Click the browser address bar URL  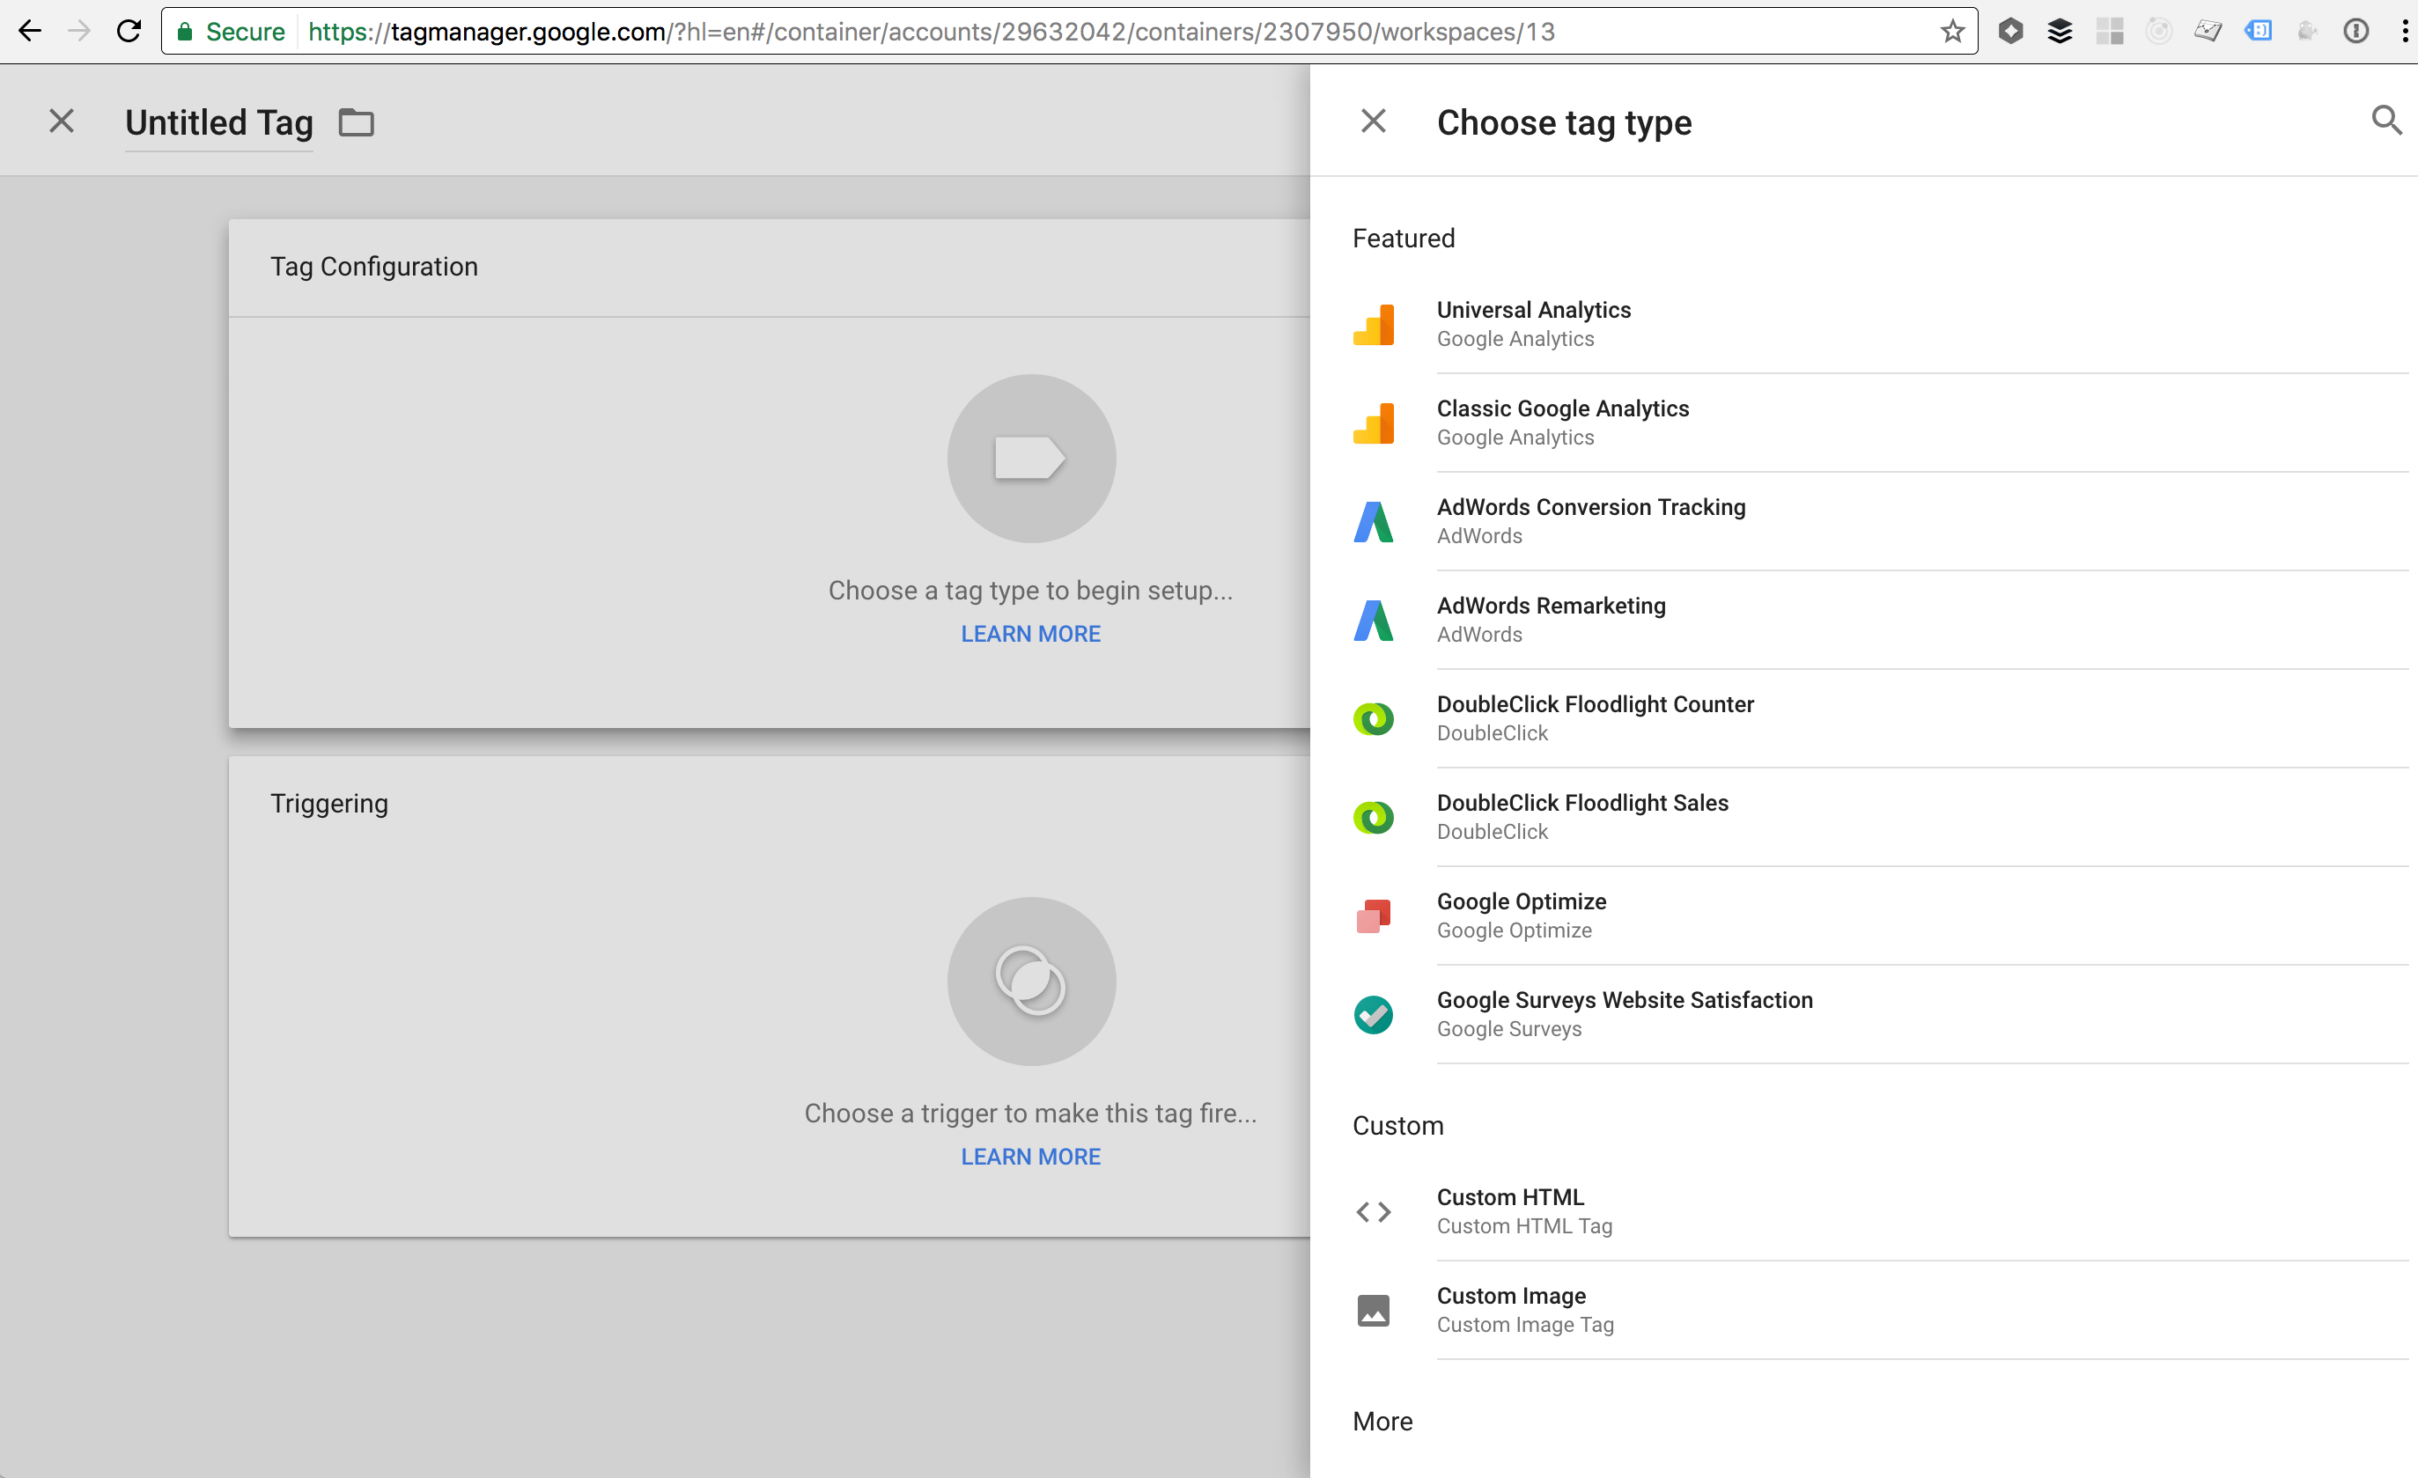930,32
